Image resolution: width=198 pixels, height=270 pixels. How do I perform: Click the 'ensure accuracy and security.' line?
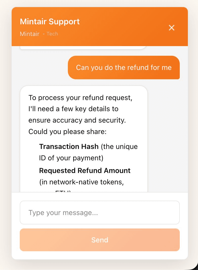click(x=77, y=120)
